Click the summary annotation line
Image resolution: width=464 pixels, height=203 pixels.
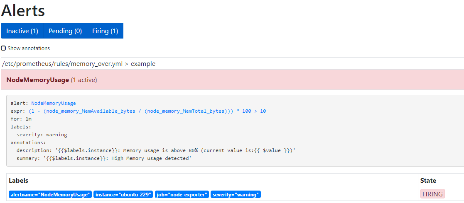(x=104, y=158)
